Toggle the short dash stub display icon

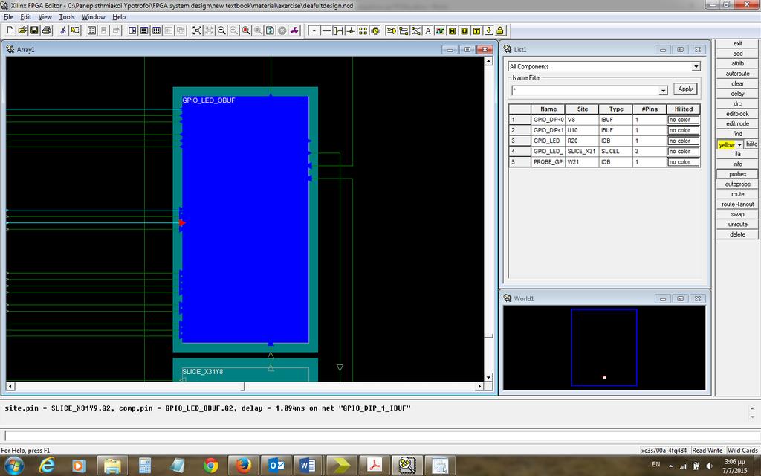[x=314, y=30]
